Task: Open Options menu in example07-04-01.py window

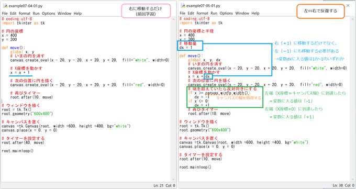Action: 48,14
